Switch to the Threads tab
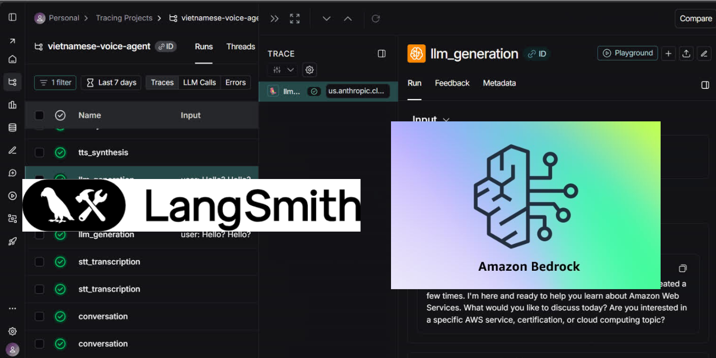Image resolution: width=716 pixels, height=358 pixels. pyautogui.click(x=241, y=46)
